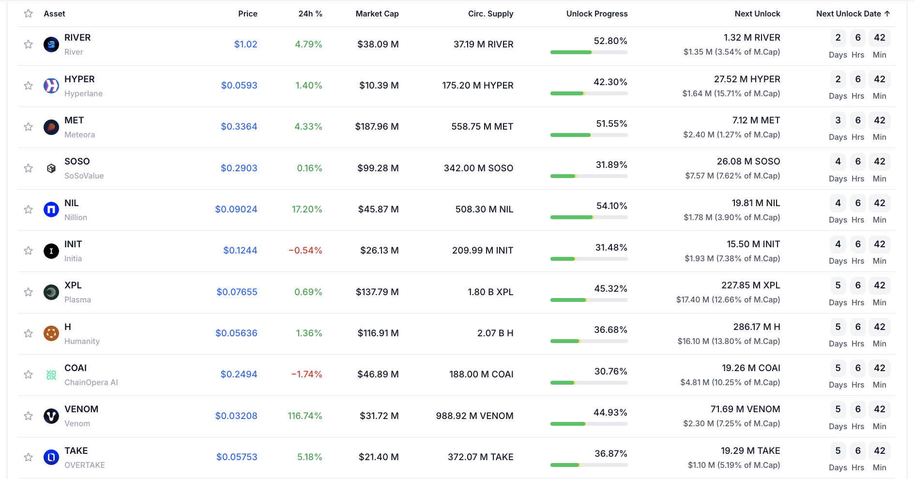Add TAKE to favorites via star

click(x=29, y=457)
